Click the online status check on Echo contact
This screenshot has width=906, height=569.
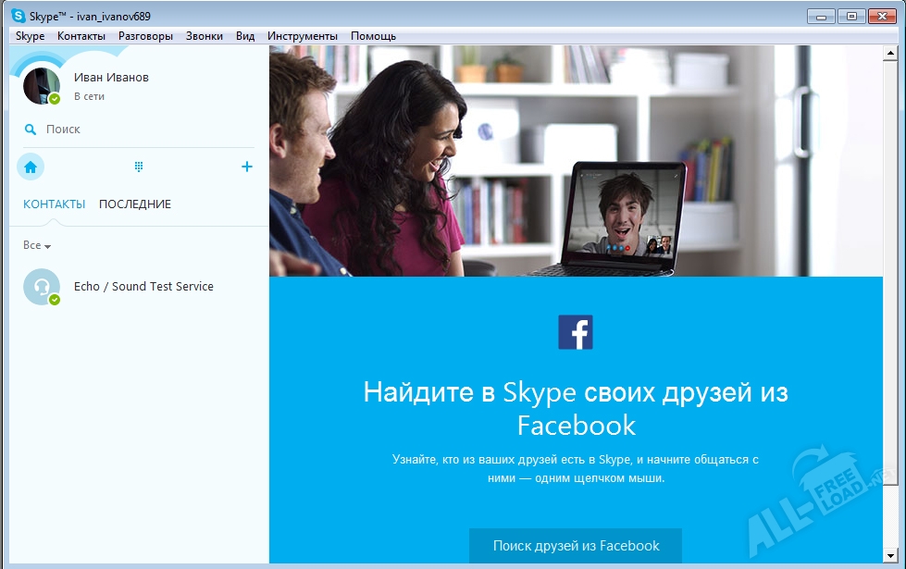click(53, 300)
